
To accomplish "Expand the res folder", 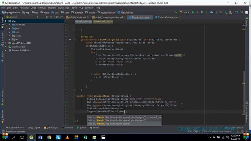I will click(9, 39).
